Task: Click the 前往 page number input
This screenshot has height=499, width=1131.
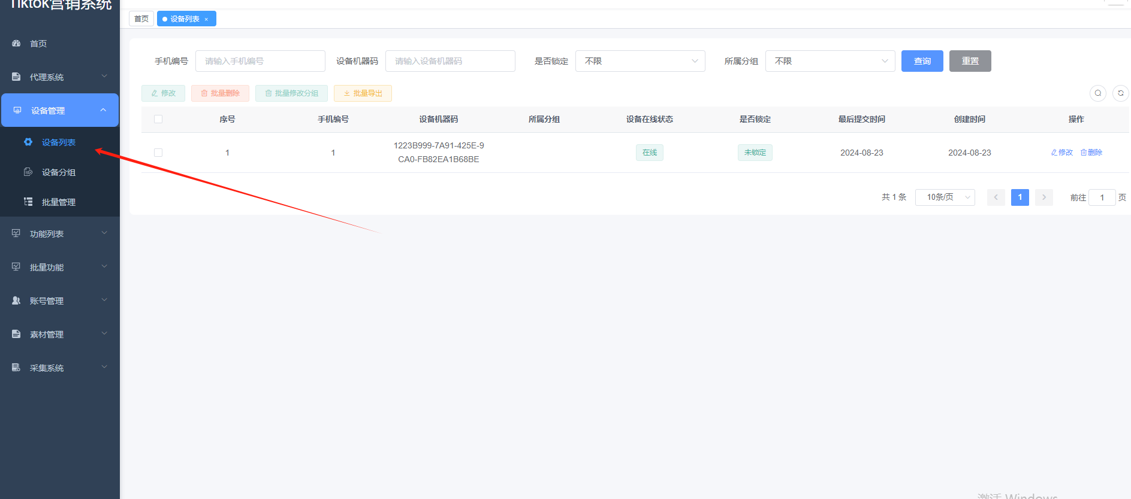Action: click(1102, 197)
